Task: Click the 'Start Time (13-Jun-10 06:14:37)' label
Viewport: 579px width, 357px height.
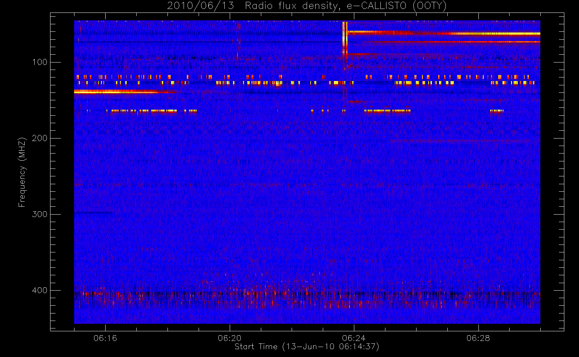Action: click(x=307, y=347)
